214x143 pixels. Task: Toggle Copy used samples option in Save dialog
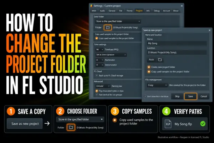point(149,71)
